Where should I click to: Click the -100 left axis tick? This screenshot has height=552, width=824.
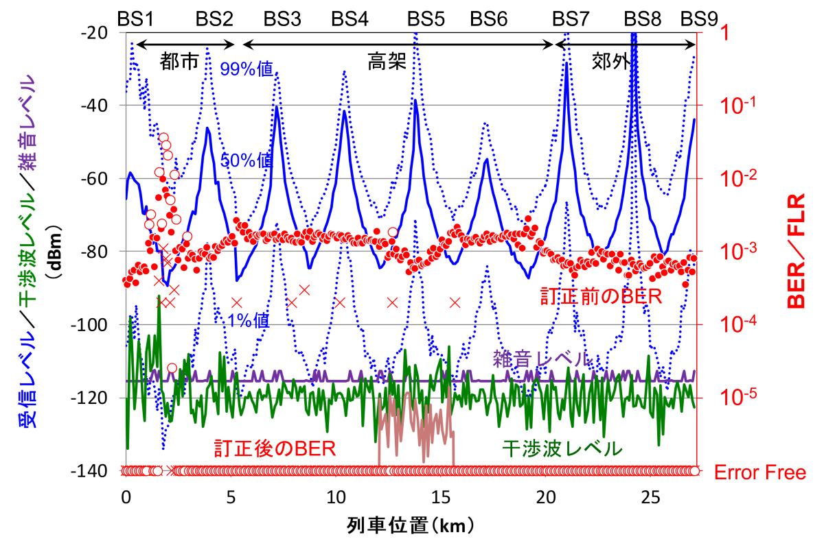(89, 325)
